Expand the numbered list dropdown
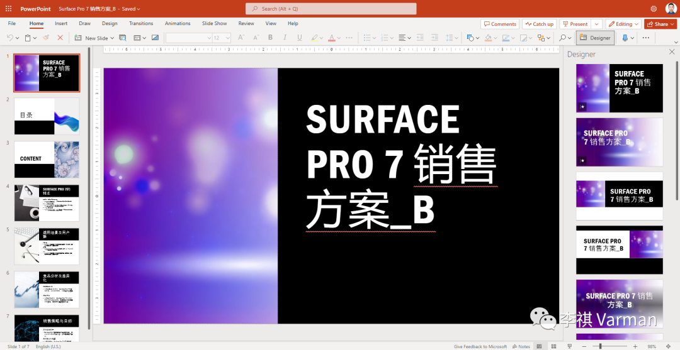This screenshot has width=680, height=350. tap(391, 38)
